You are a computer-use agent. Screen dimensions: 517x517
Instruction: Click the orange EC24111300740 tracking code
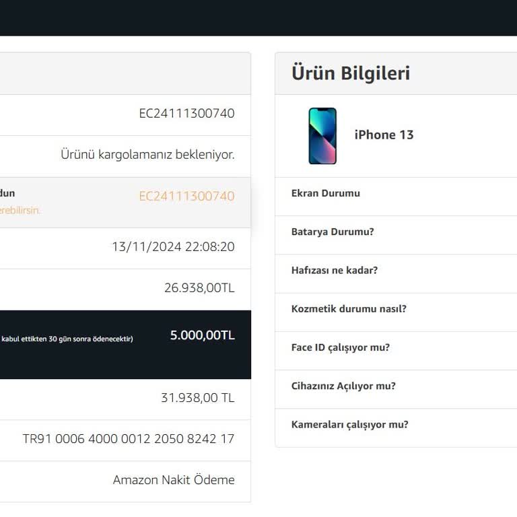186,196
